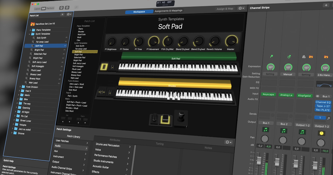Viewport: 333px width, 175px height.
Task: Switch to the Attributes tab
Action: coord(115,140)
